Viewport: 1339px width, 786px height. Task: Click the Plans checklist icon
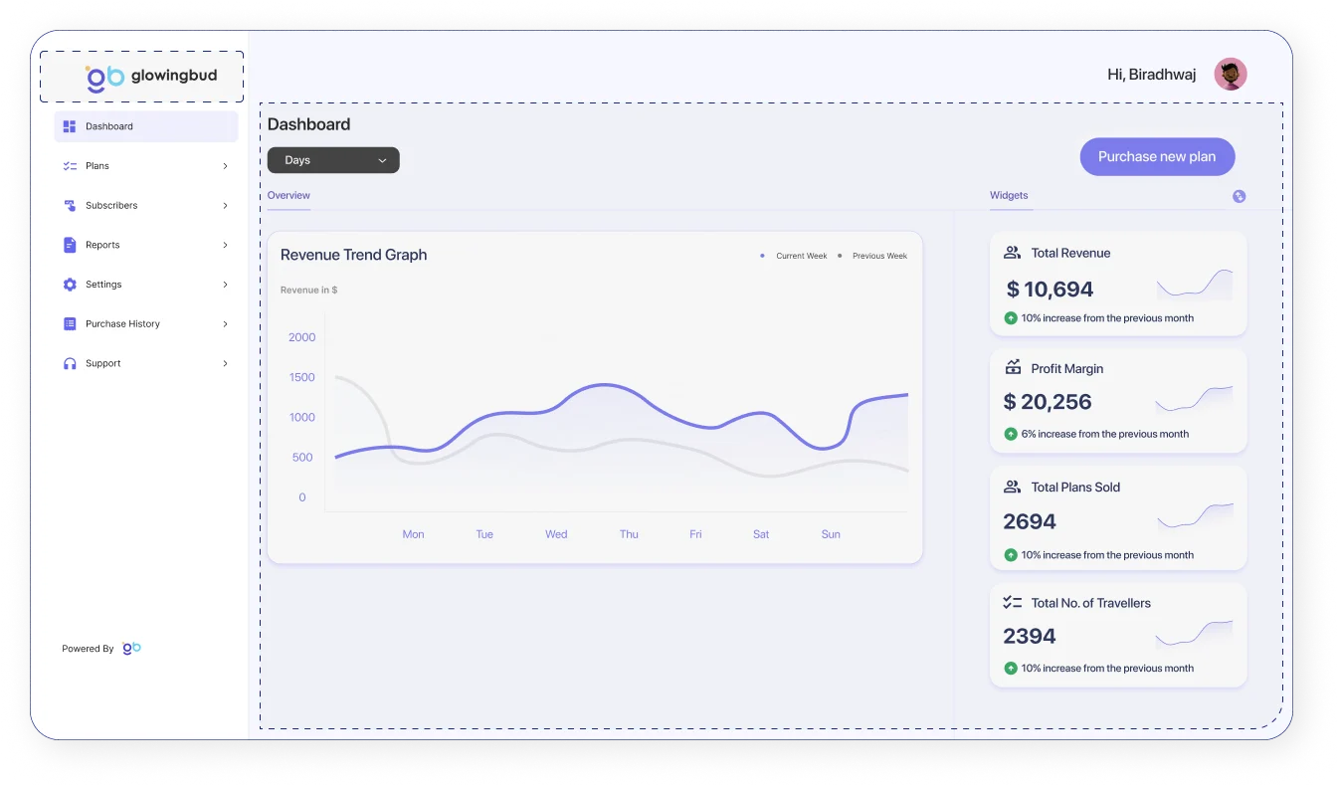point(69,166)
